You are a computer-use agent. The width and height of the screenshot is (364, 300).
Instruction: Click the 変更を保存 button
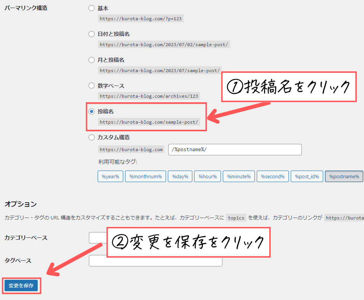click(21, 285)
